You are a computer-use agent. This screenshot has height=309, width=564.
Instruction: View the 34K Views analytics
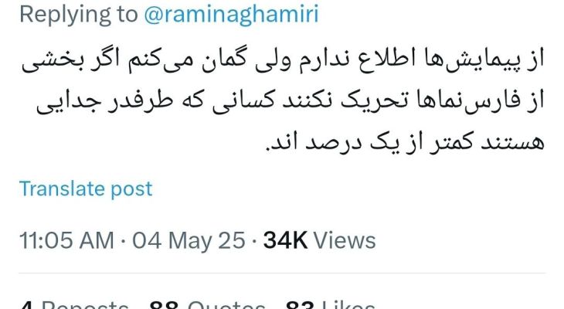pyautogui.click(x=319, y=240)
